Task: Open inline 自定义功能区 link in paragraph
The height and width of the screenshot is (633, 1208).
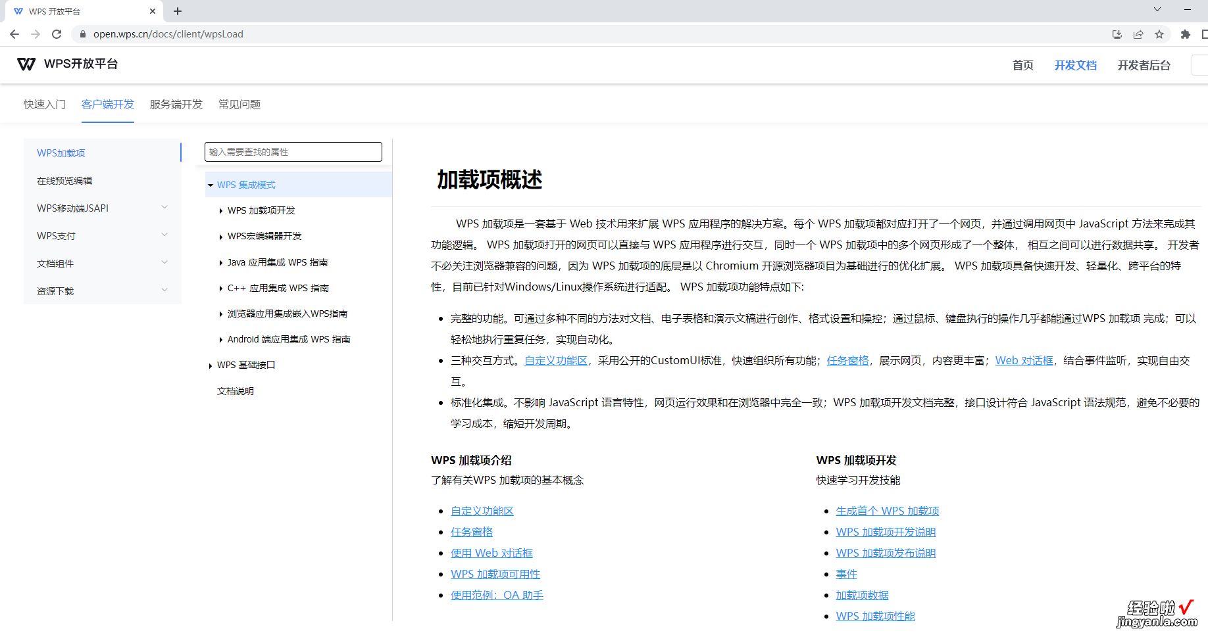Action: [556, 360]
